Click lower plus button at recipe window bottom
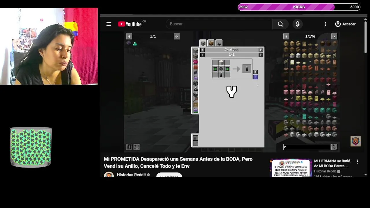 coord(195,143)
